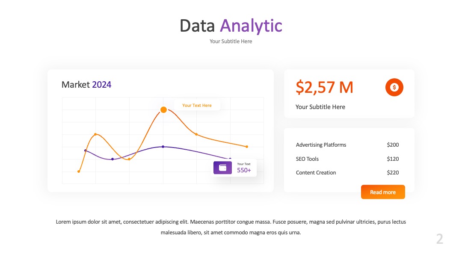Image resolution: width=462 pixels, height=260 pixels.
Task: Click the $200 price value
Action: (x=393, y=145)
